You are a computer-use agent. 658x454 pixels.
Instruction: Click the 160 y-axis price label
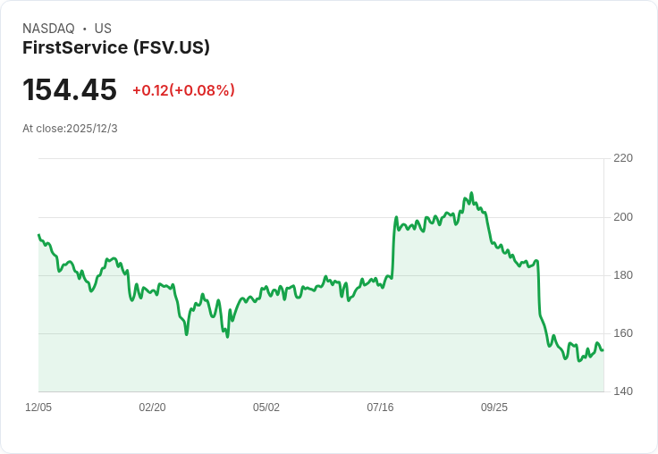[x=623, y=333]
